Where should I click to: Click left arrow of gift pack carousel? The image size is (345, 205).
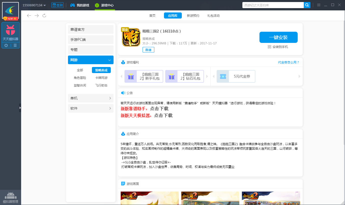[122, 76]
